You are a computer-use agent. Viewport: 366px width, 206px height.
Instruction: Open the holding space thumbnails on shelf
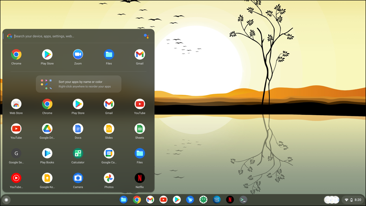[332, 200]
